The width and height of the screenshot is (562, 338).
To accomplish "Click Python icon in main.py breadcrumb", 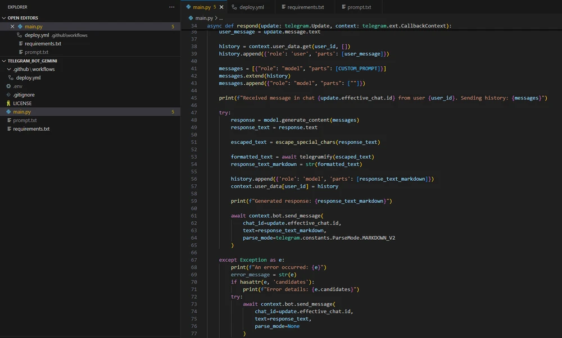I will coord(191,18).
